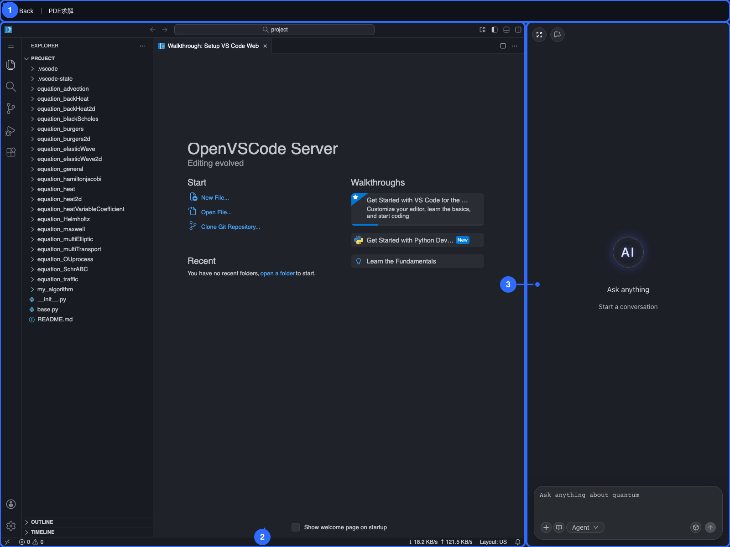730x547 pixels.
Task: Click Clone Git Repository... link
Action: click(230, 227)
